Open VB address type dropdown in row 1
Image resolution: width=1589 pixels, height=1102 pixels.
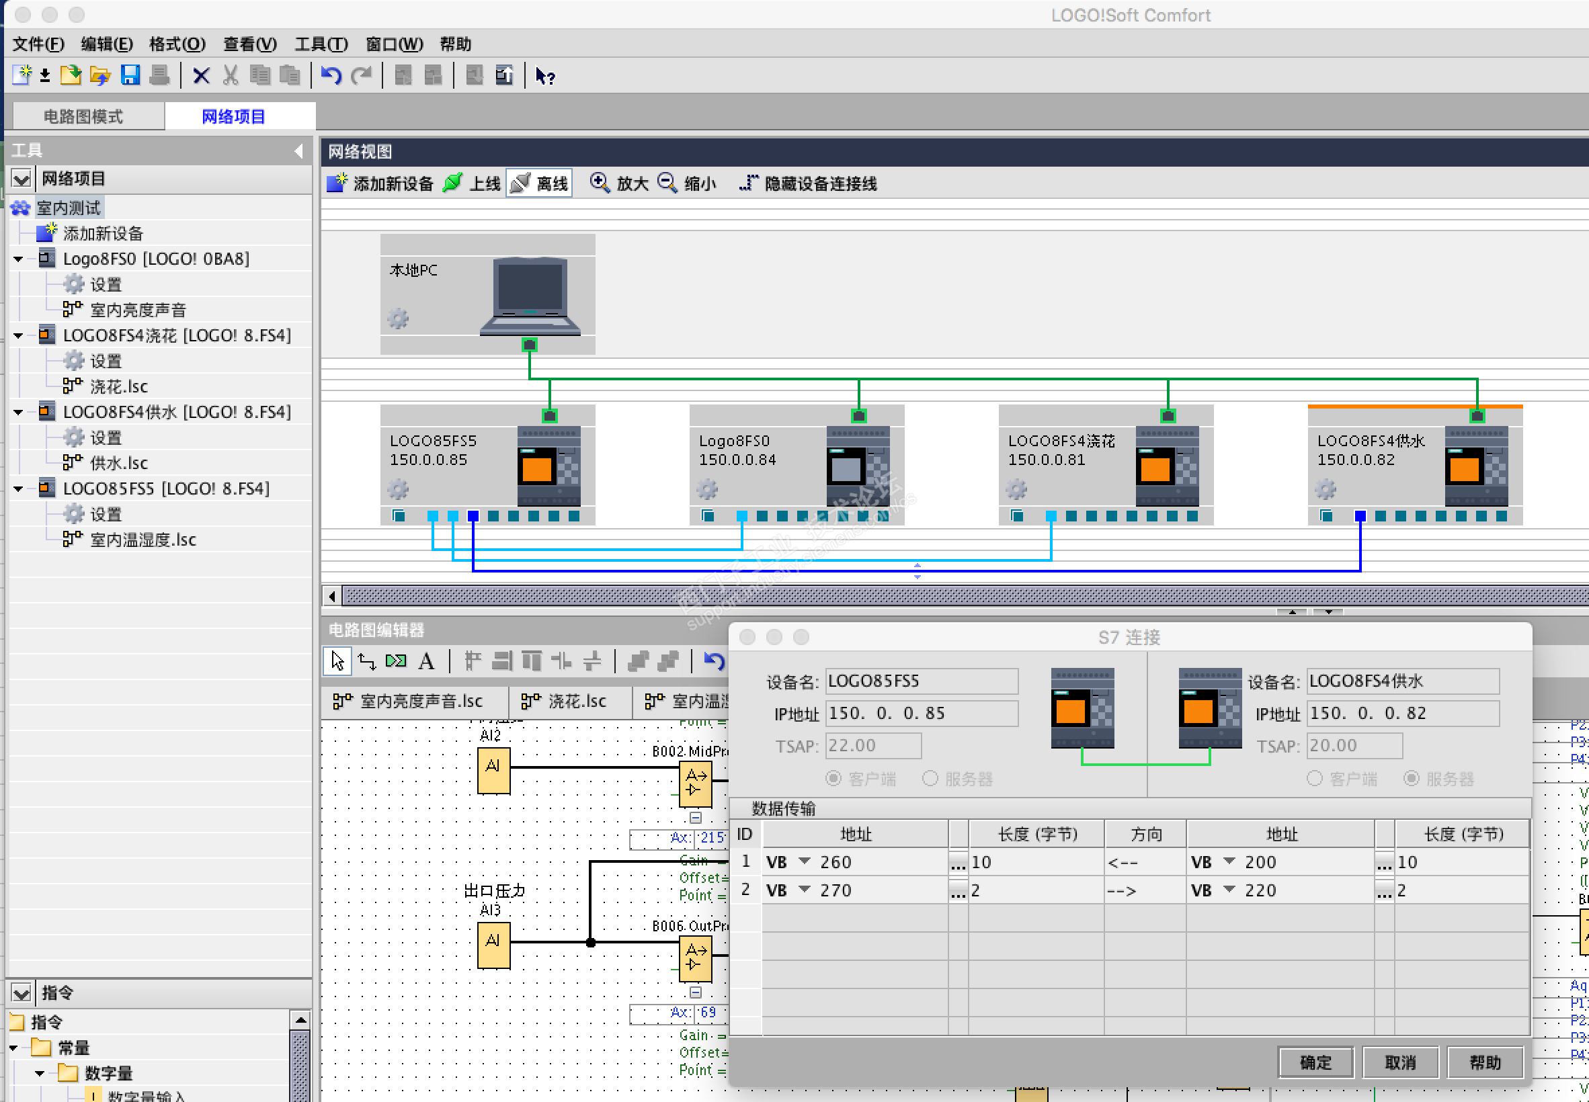(x=805, y=861)
